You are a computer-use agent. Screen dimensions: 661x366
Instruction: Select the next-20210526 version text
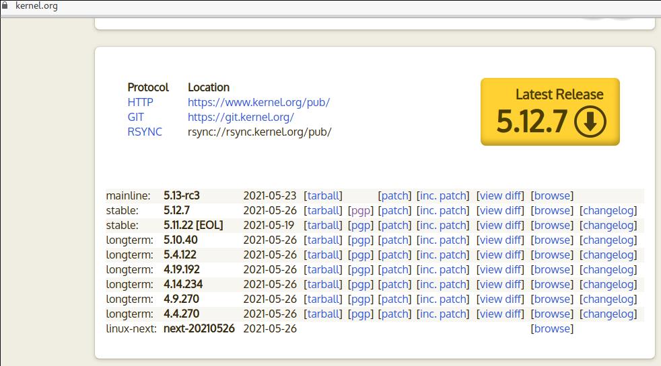tap(199, 328)
